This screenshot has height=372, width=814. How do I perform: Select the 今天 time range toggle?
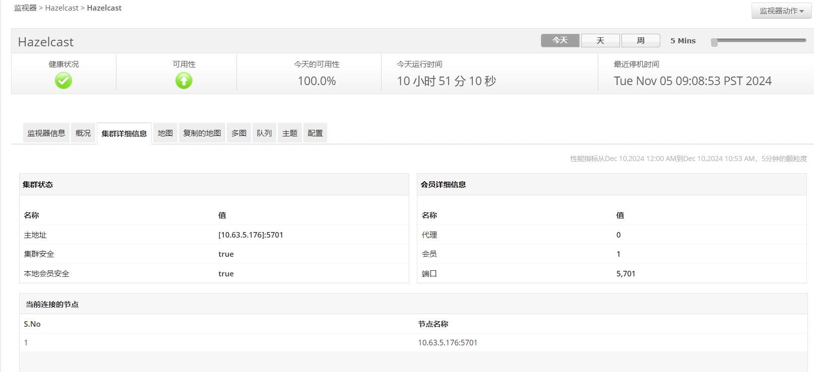click(x=560, y=40)
